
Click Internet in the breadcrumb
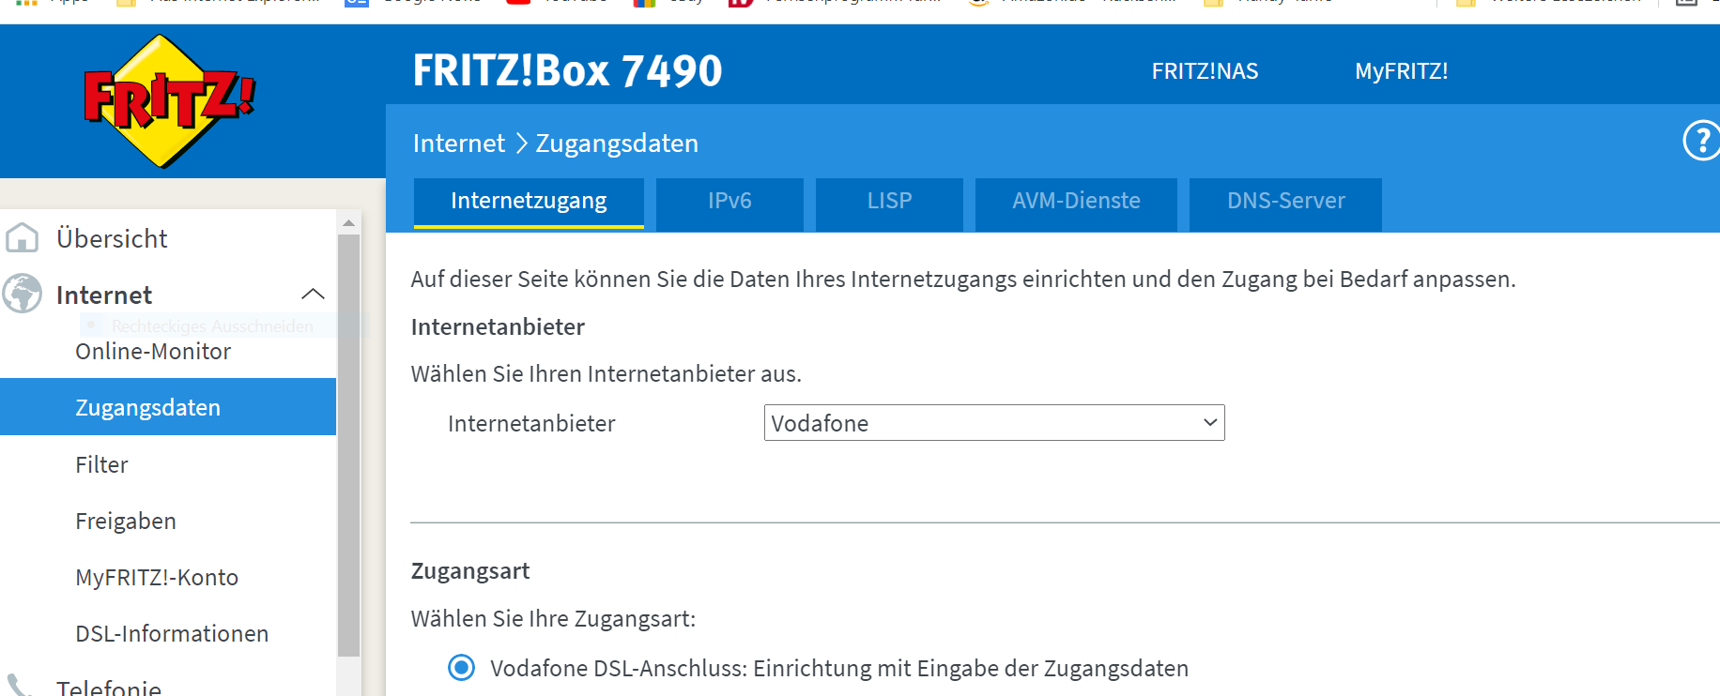click(458, 144)
